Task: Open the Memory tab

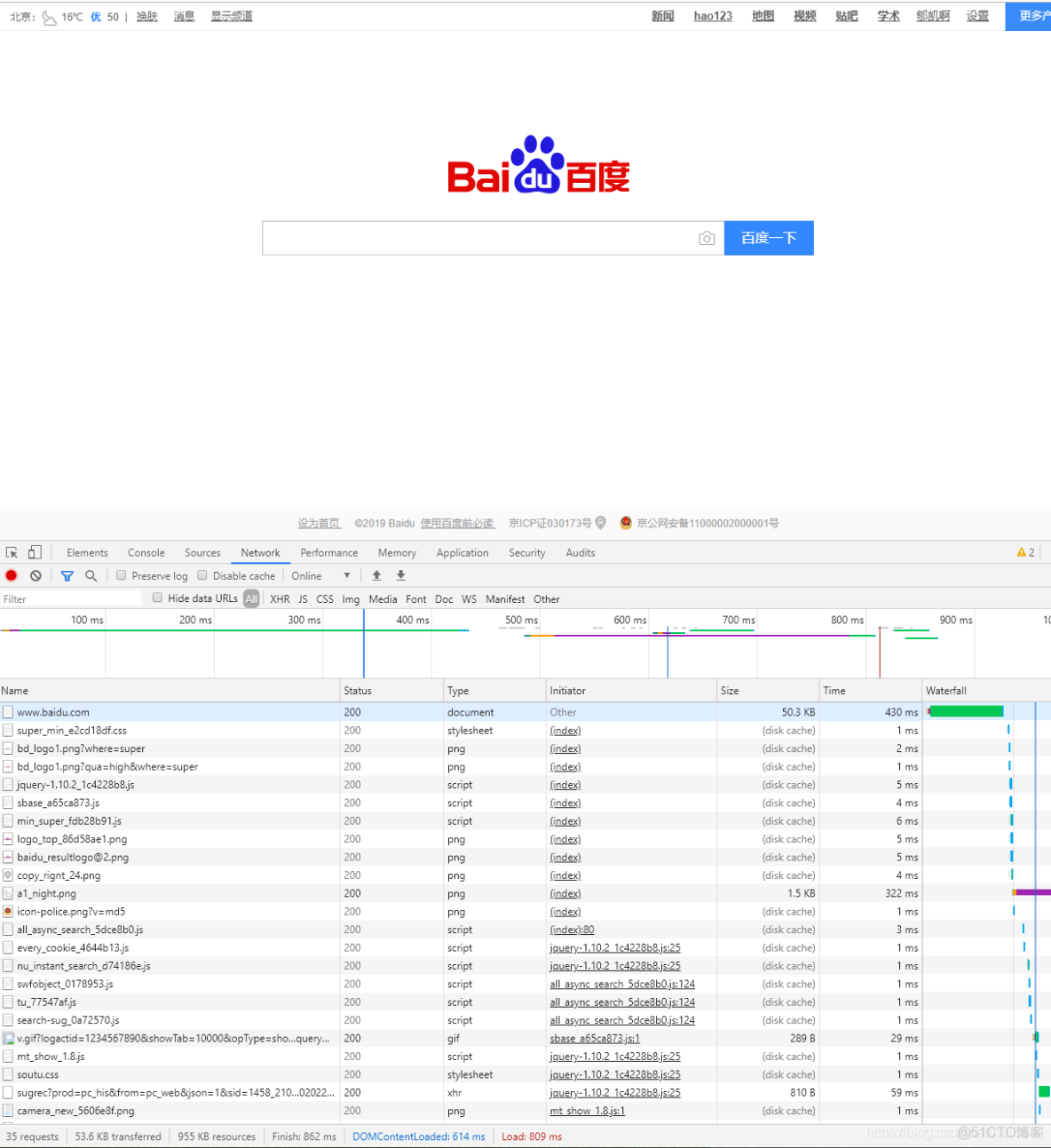Action: 397,552
